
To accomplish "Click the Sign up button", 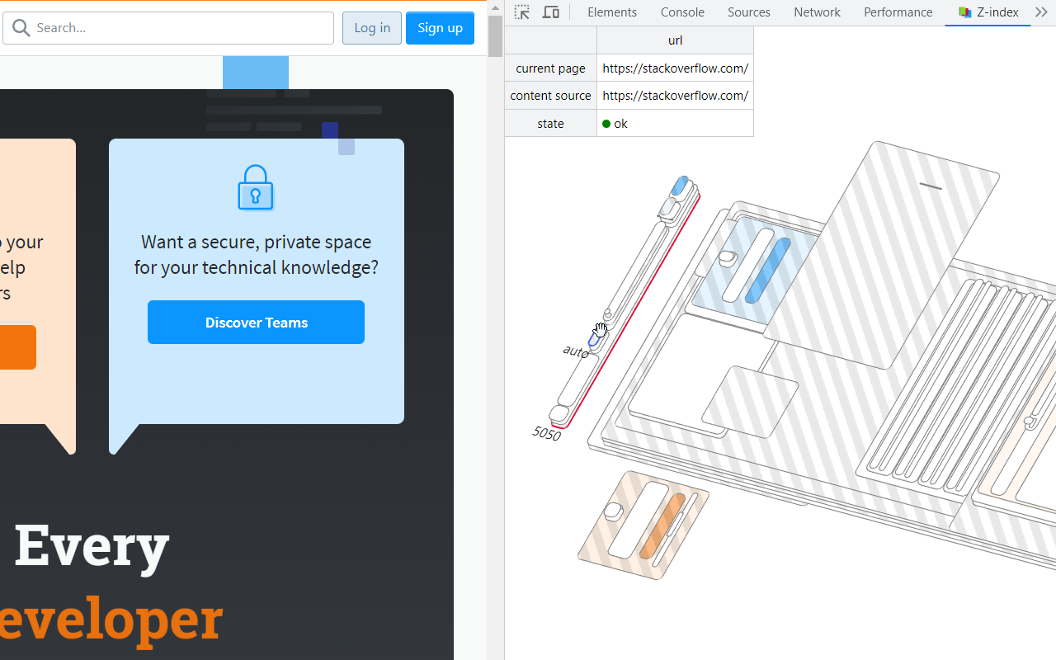I will [x=440, y=28].
